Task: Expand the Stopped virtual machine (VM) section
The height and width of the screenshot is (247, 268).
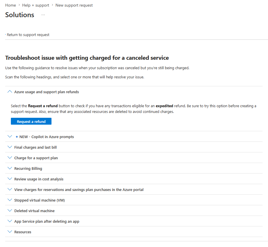Action: click(134, 200)
